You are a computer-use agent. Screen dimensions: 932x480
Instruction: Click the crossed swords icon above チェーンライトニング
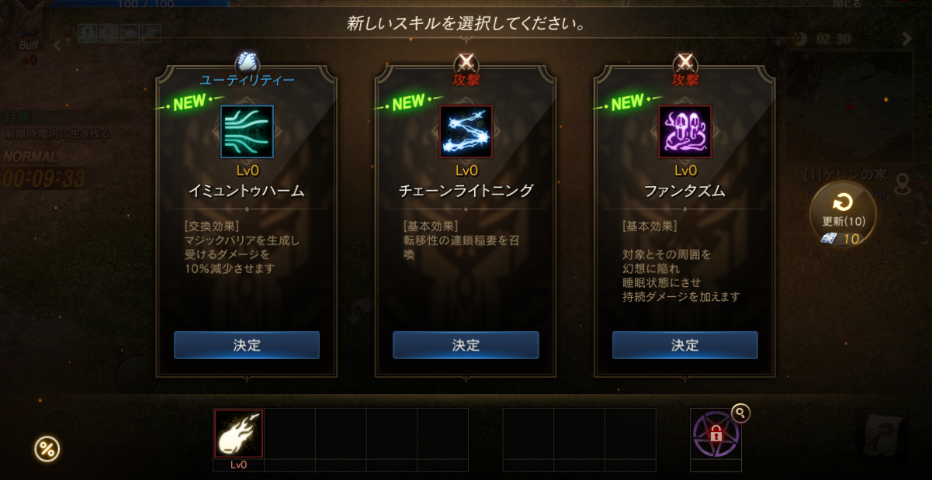pyautogui.click(x=466, y=62)
